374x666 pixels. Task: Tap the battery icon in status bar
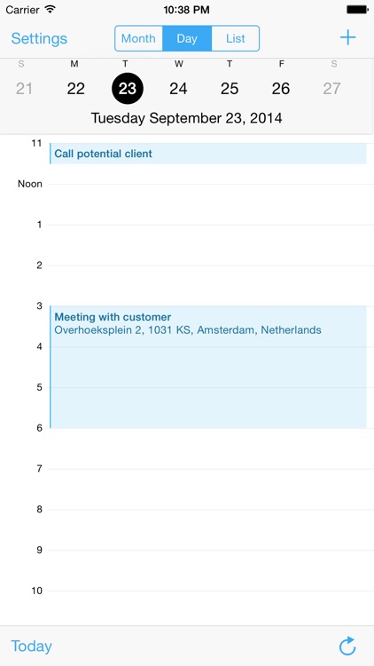click(357, 10)
